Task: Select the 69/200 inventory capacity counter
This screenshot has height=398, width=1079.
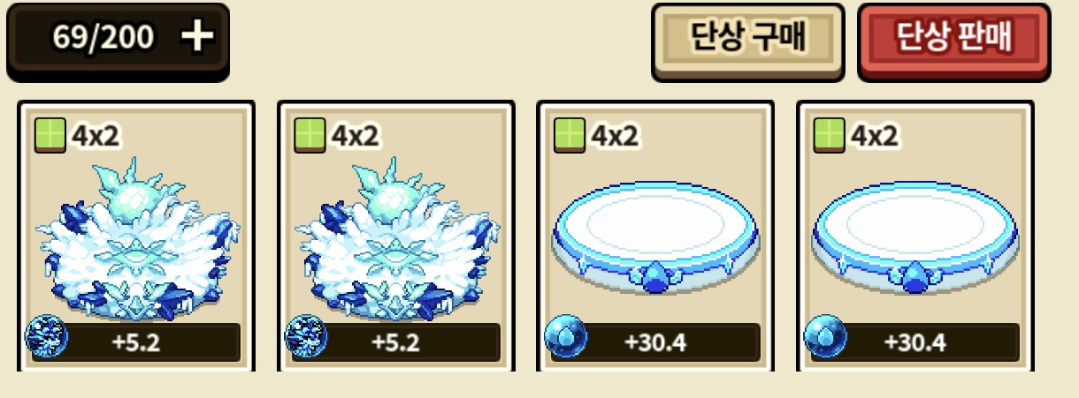Action: [x=103, y=37]
